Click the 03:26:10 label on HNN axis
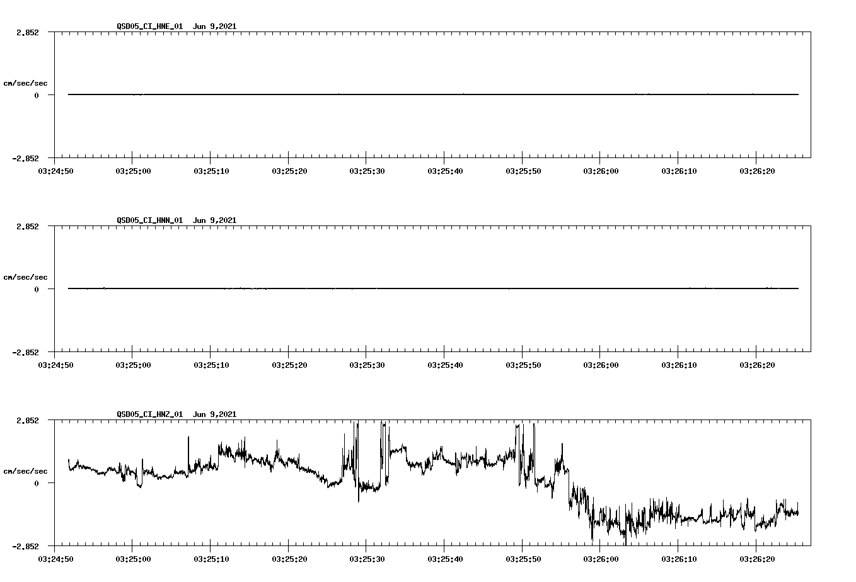Screen dimensions: 856x582 point(678,365)
